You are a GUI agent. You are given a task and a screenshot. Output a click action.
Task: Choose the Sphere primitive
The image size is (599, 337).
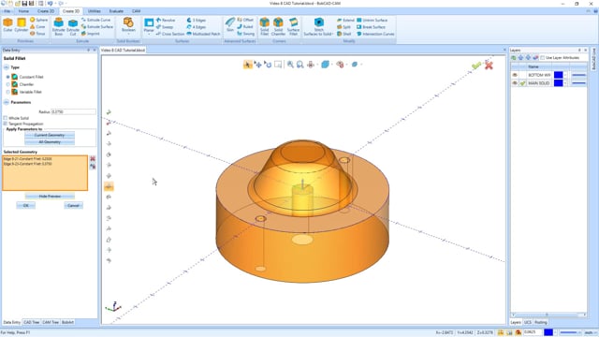point(38,20)
